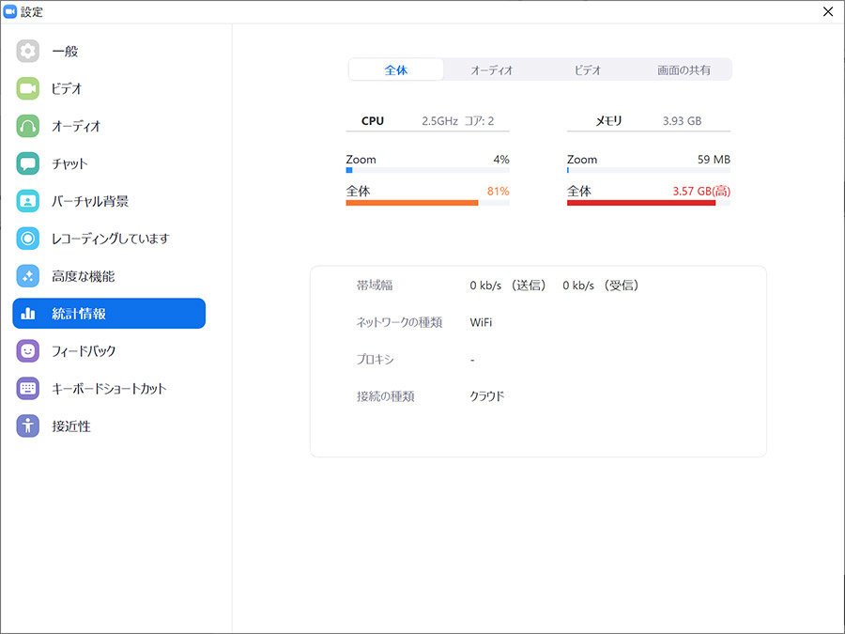
Task: Open the 一般 settings page
Action: [x=109, y=52]
